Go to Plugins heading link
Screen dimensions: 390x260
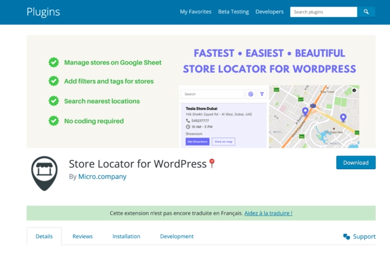pos(43,12)
